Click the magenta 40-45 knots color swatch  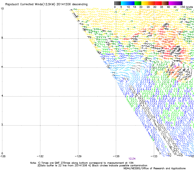coord(172,3)
